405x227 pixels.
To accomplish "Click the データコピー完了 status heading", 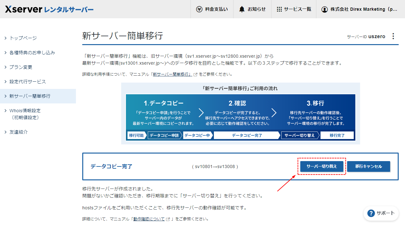I will 111,166.
